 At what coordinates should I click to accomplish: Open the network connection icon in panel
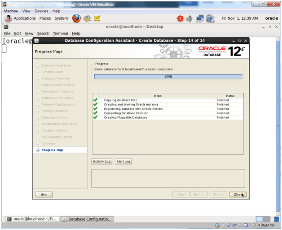click(x=200, y=18)
